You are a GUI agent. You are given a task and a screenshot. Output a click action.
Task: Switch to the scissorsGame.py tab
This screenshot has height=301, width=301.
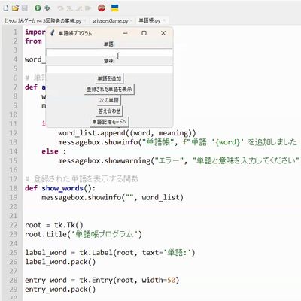pyautogui.click(x=110, y=21)
